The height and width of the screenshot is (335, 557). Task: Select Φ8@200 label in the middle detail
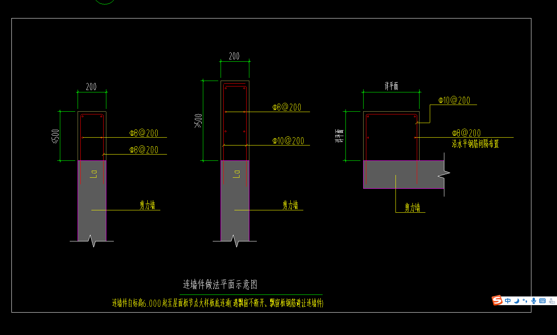pyautogui.click(x=287, y=107)
